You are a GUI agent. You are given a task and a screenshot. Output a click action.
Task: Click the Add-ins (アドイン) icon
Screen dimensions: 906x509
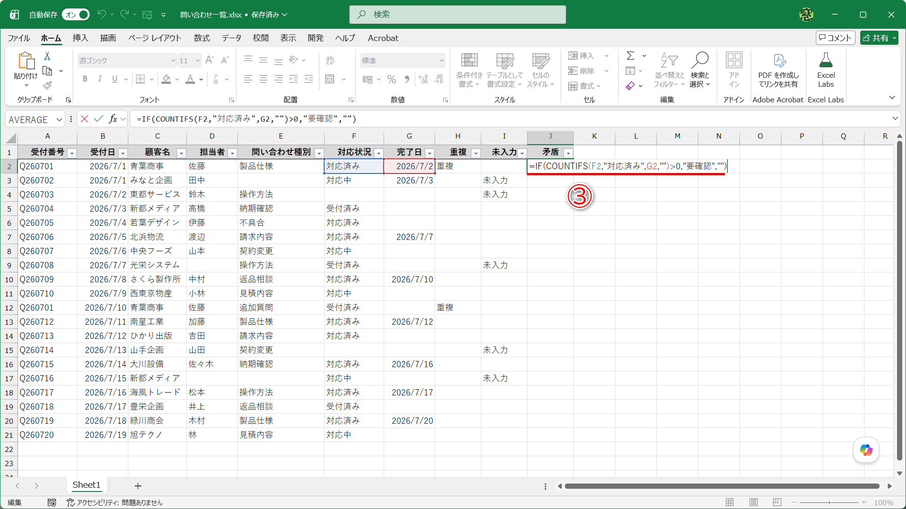click(734, 70)
